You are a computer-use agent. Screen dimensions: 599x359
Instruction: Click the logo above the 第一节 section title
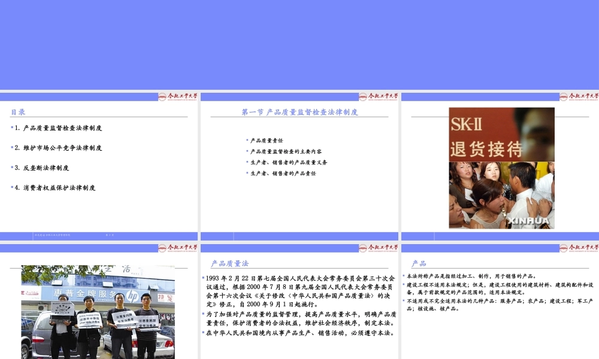(378, 97)
